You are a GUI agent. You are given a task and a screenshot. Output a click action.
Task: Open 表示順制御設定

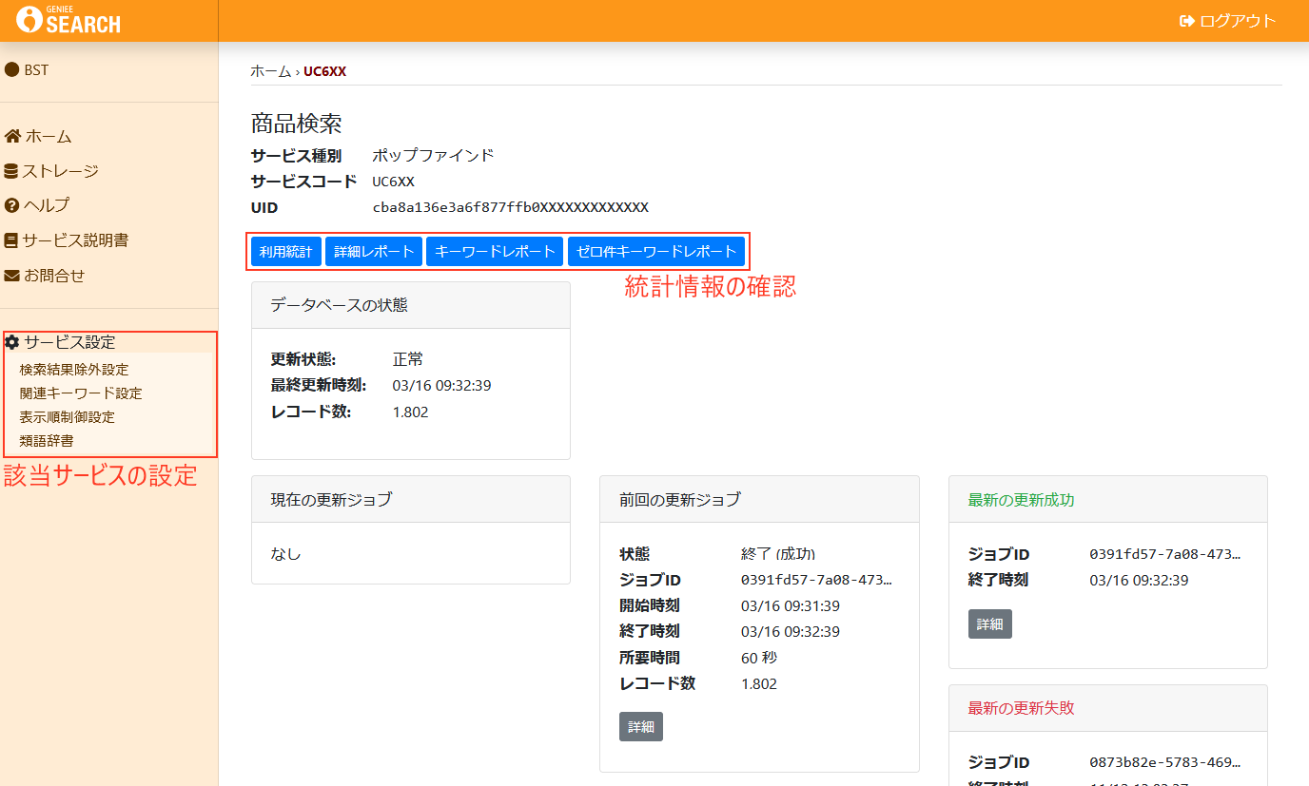click(x=67, y=417)
